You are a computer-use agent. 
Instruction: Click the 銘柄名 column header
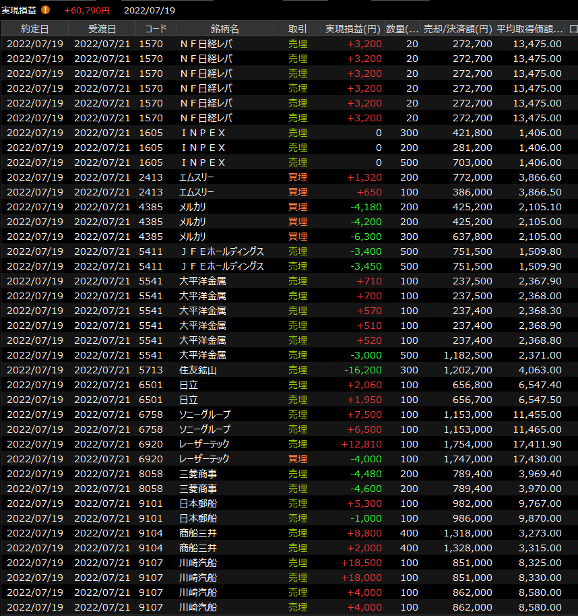(x=224, y=29)
